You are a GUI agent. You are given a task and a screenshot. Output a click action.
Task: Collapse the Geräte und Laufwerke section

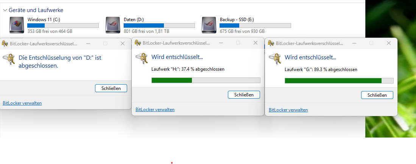pos(5,10)
